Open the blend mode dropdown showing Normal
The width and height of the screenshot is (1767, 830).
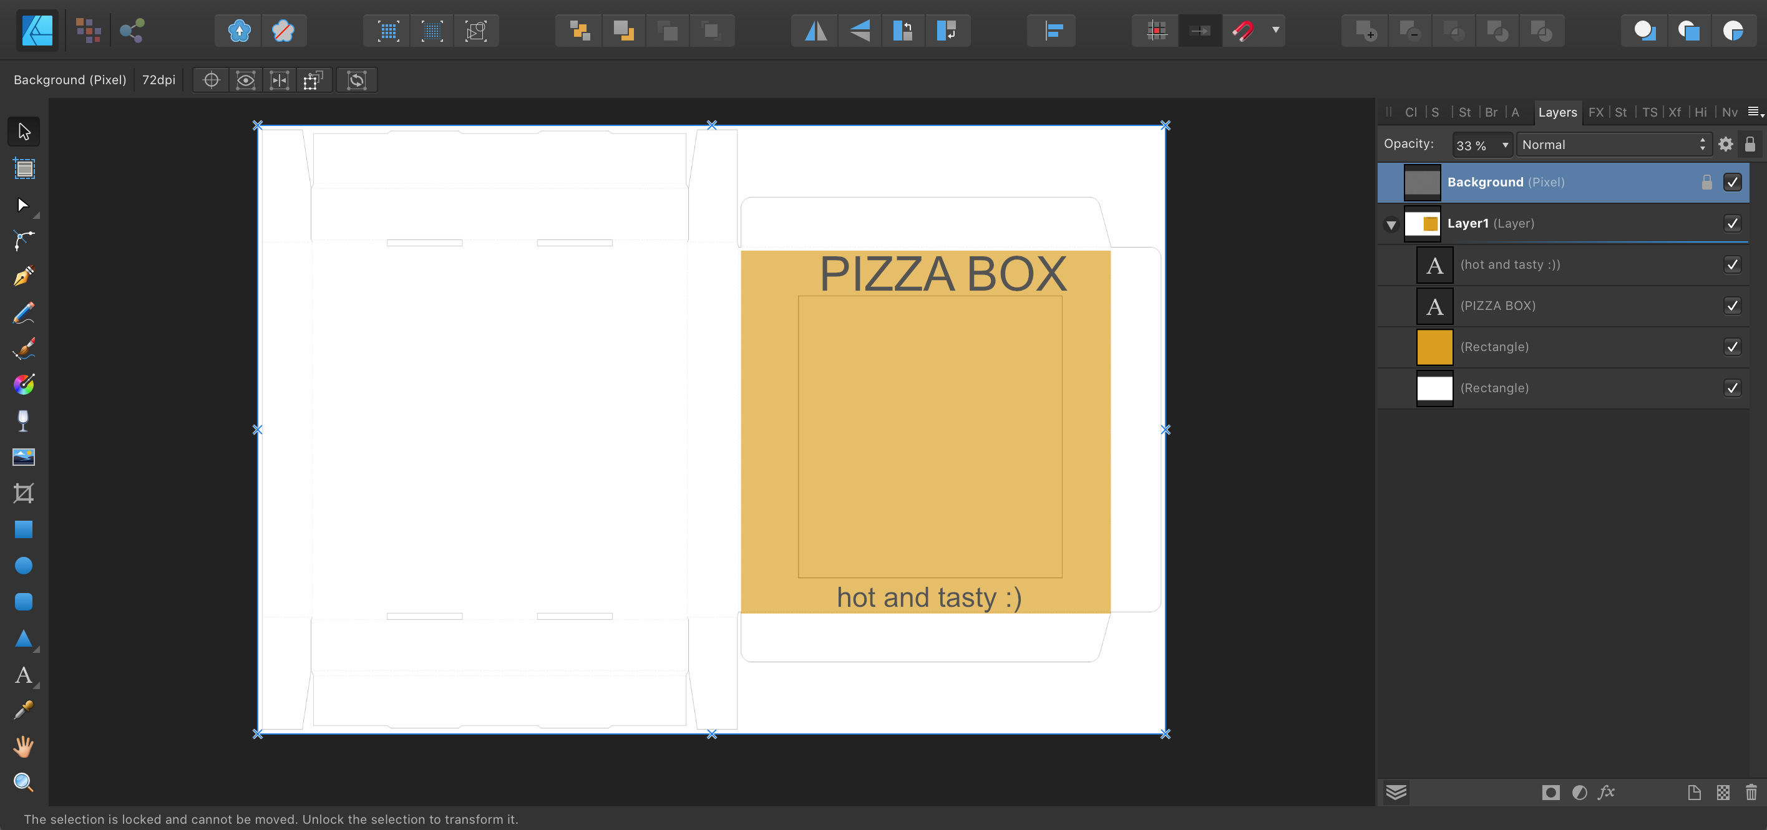[x=1614, y=145]
